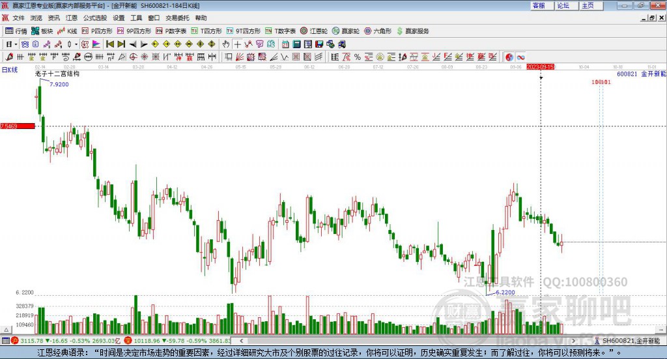Click the percent sign tool
The width and height of the screenshot is (667, 359).
[358, 57]
